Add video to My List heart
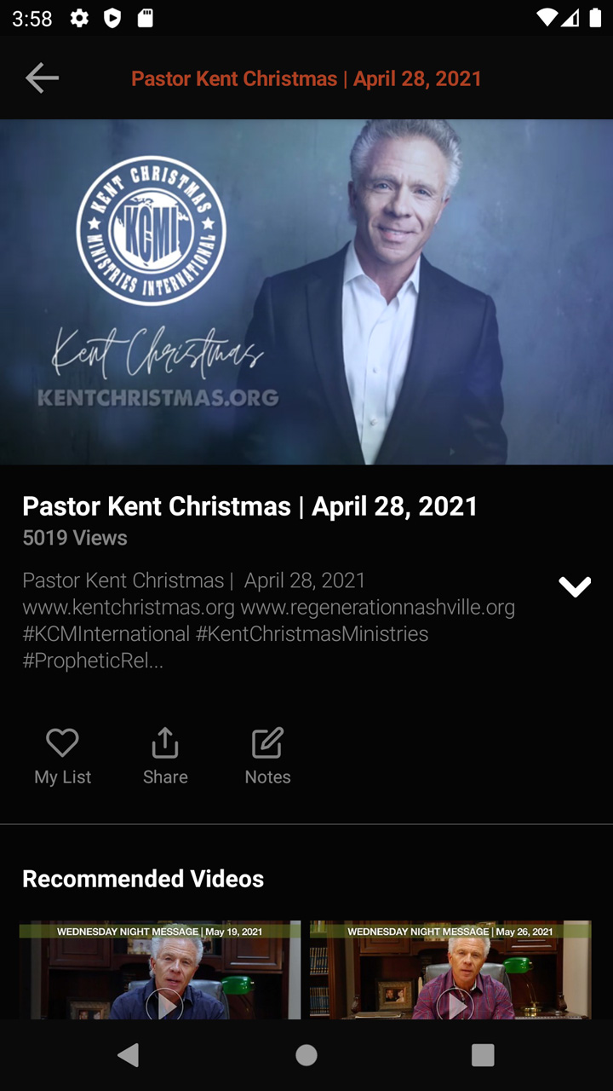Screen dimensions: 613x1091 click(62, 742)
